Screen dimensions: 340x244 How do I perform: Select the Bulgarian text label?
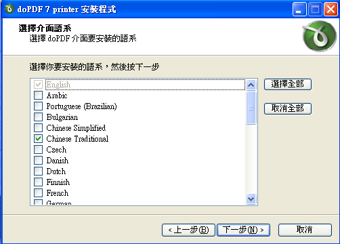coord(62,117)
